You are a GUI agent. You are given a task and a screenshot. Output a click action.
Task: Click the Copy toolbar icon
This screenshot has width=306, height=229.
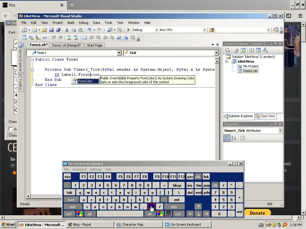74,30
